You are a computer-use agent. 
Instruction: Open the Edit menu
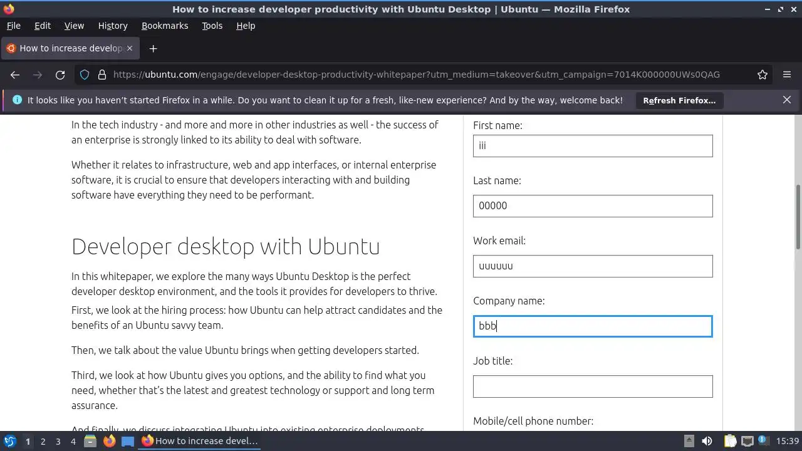coord(43,26)
